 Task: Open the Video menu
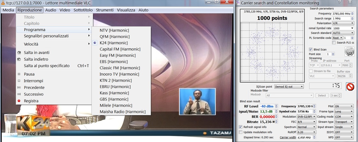pyautogui.click(x=65, y=10)
